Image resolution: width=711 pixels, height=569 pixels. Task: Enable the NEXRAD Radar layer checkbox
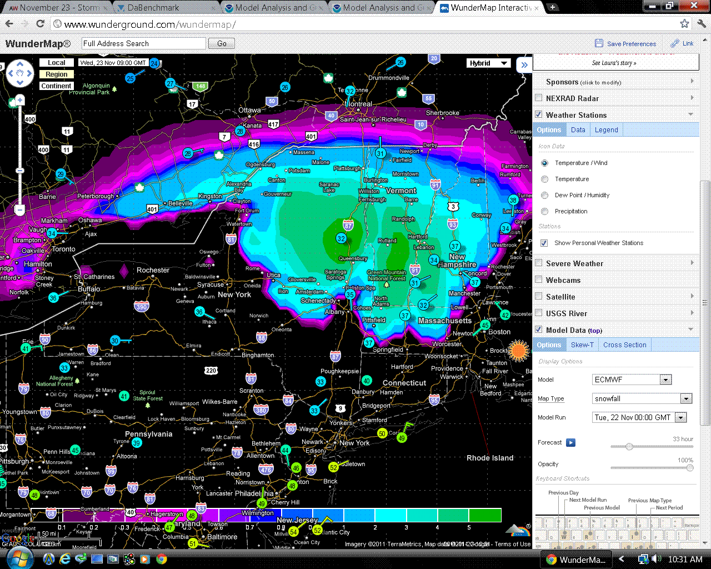coord(538,98)
